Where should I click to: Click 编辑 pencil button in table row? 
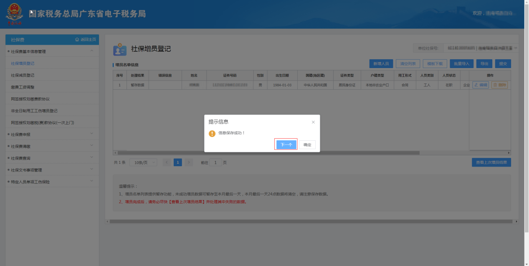480,85
